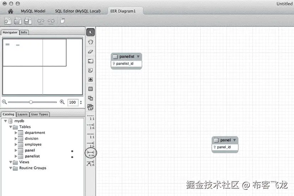Expand the department table node
This screenshot has height=196, width=294.
click(16, 133)
